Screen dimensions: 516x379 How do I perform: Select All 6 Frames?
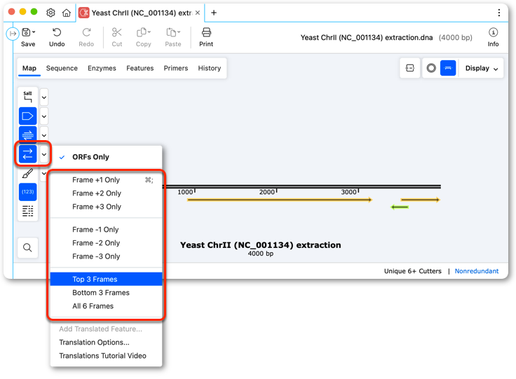pos(106,306)
